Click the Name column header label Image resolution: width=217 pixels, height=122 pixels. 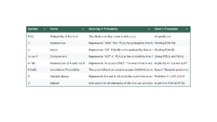pos(54,29)
